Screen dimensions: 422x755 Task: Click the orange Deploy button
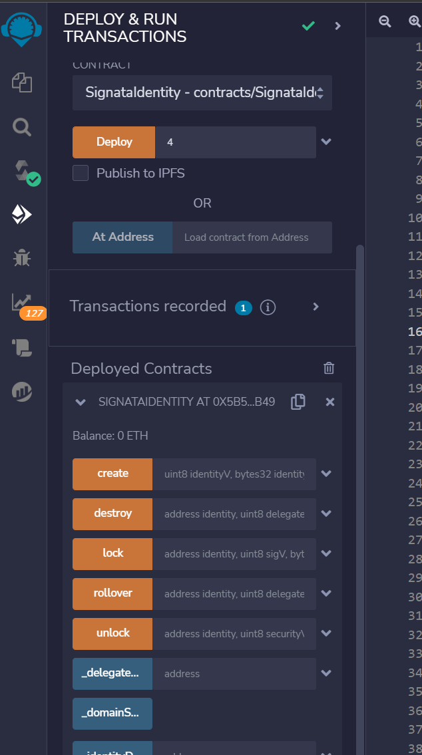(x=114, y=142)
